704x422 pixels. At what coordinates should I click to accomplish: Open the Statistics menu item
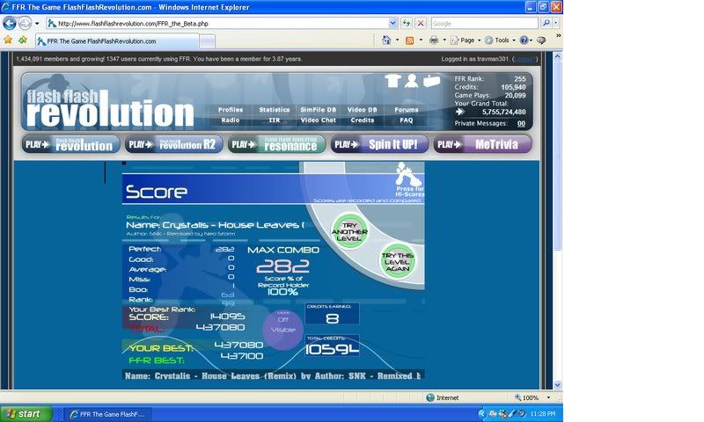(x=274, y=110)
